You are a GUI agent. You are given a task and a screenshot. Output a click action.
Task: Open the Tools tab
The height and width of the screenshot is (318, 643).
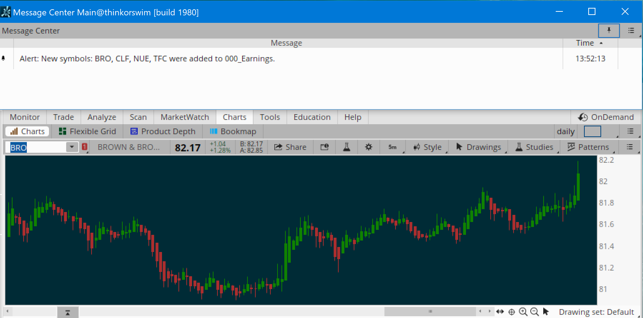(270, 117)
